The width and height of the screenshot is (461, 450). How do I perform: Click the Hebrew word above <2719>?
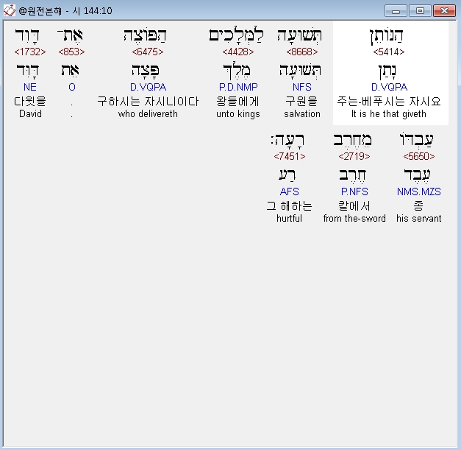point(352,141)
